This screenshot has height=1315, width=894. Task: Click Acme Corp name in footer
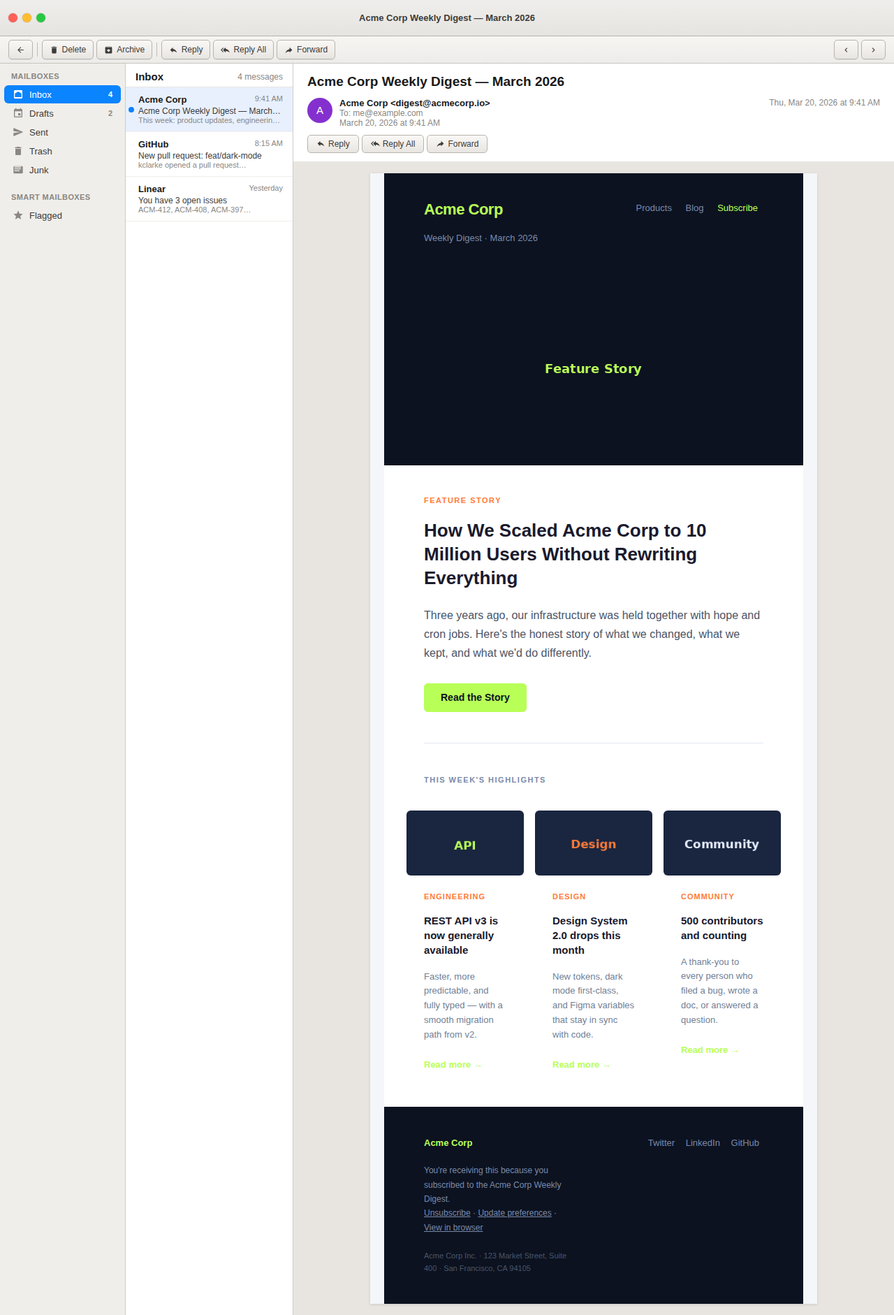tap(448, 1143)
